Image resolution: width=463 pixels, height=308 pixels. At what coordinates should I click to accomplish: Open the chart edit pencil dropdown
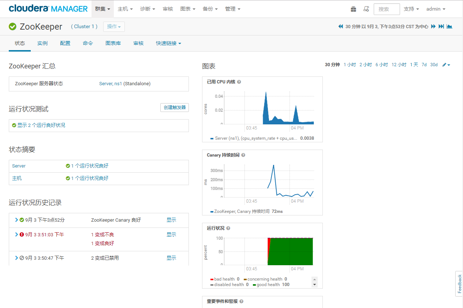click(x=446, y=65)
